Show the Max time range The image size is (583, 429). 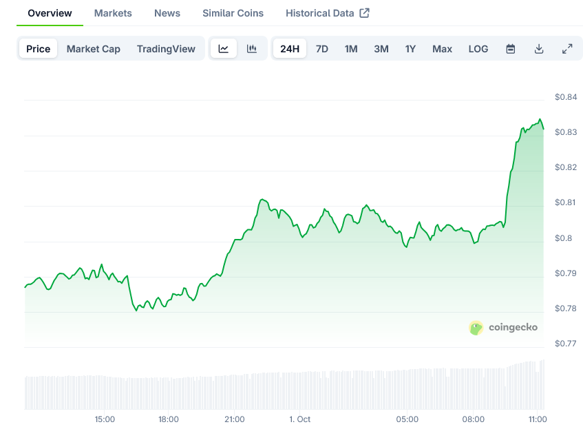pos(443,49)
